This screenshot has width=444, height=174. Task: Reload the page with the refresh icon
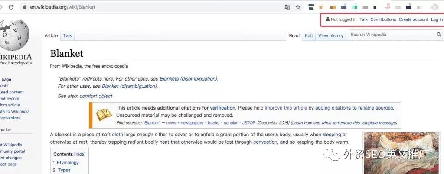pyautogui.click(x=11, y=7)
